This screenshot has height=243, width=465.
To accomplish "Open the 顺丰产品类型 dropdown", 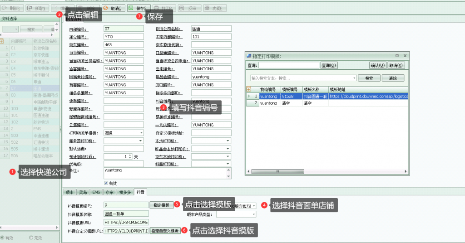I will (254, 214).
